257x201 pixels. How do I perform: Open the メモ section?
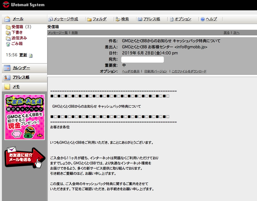16,87
